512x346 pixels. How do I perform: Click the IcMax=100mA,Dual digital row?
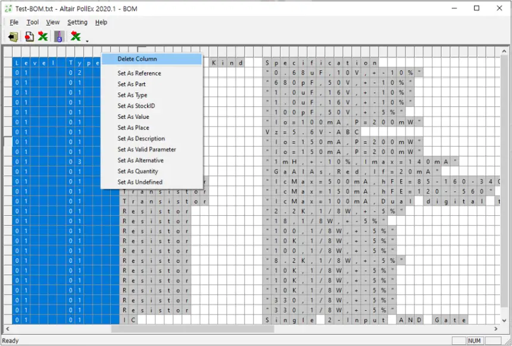[x=382, y=201]
